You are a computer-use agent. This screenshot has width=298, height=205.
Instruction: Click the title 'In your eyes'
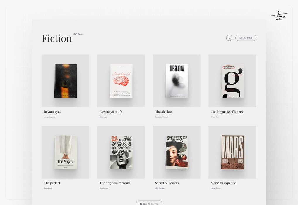click(52, 112)
